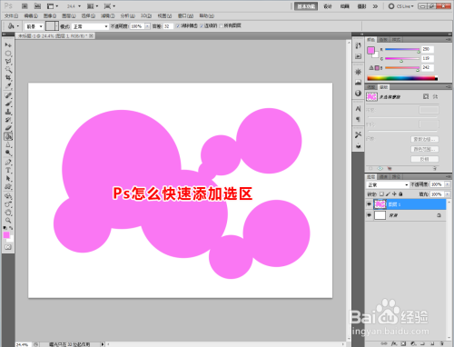
Task: Click the Launch Bridge icon in the top bar
Action: pyautogui.click(x=25, y=6)
